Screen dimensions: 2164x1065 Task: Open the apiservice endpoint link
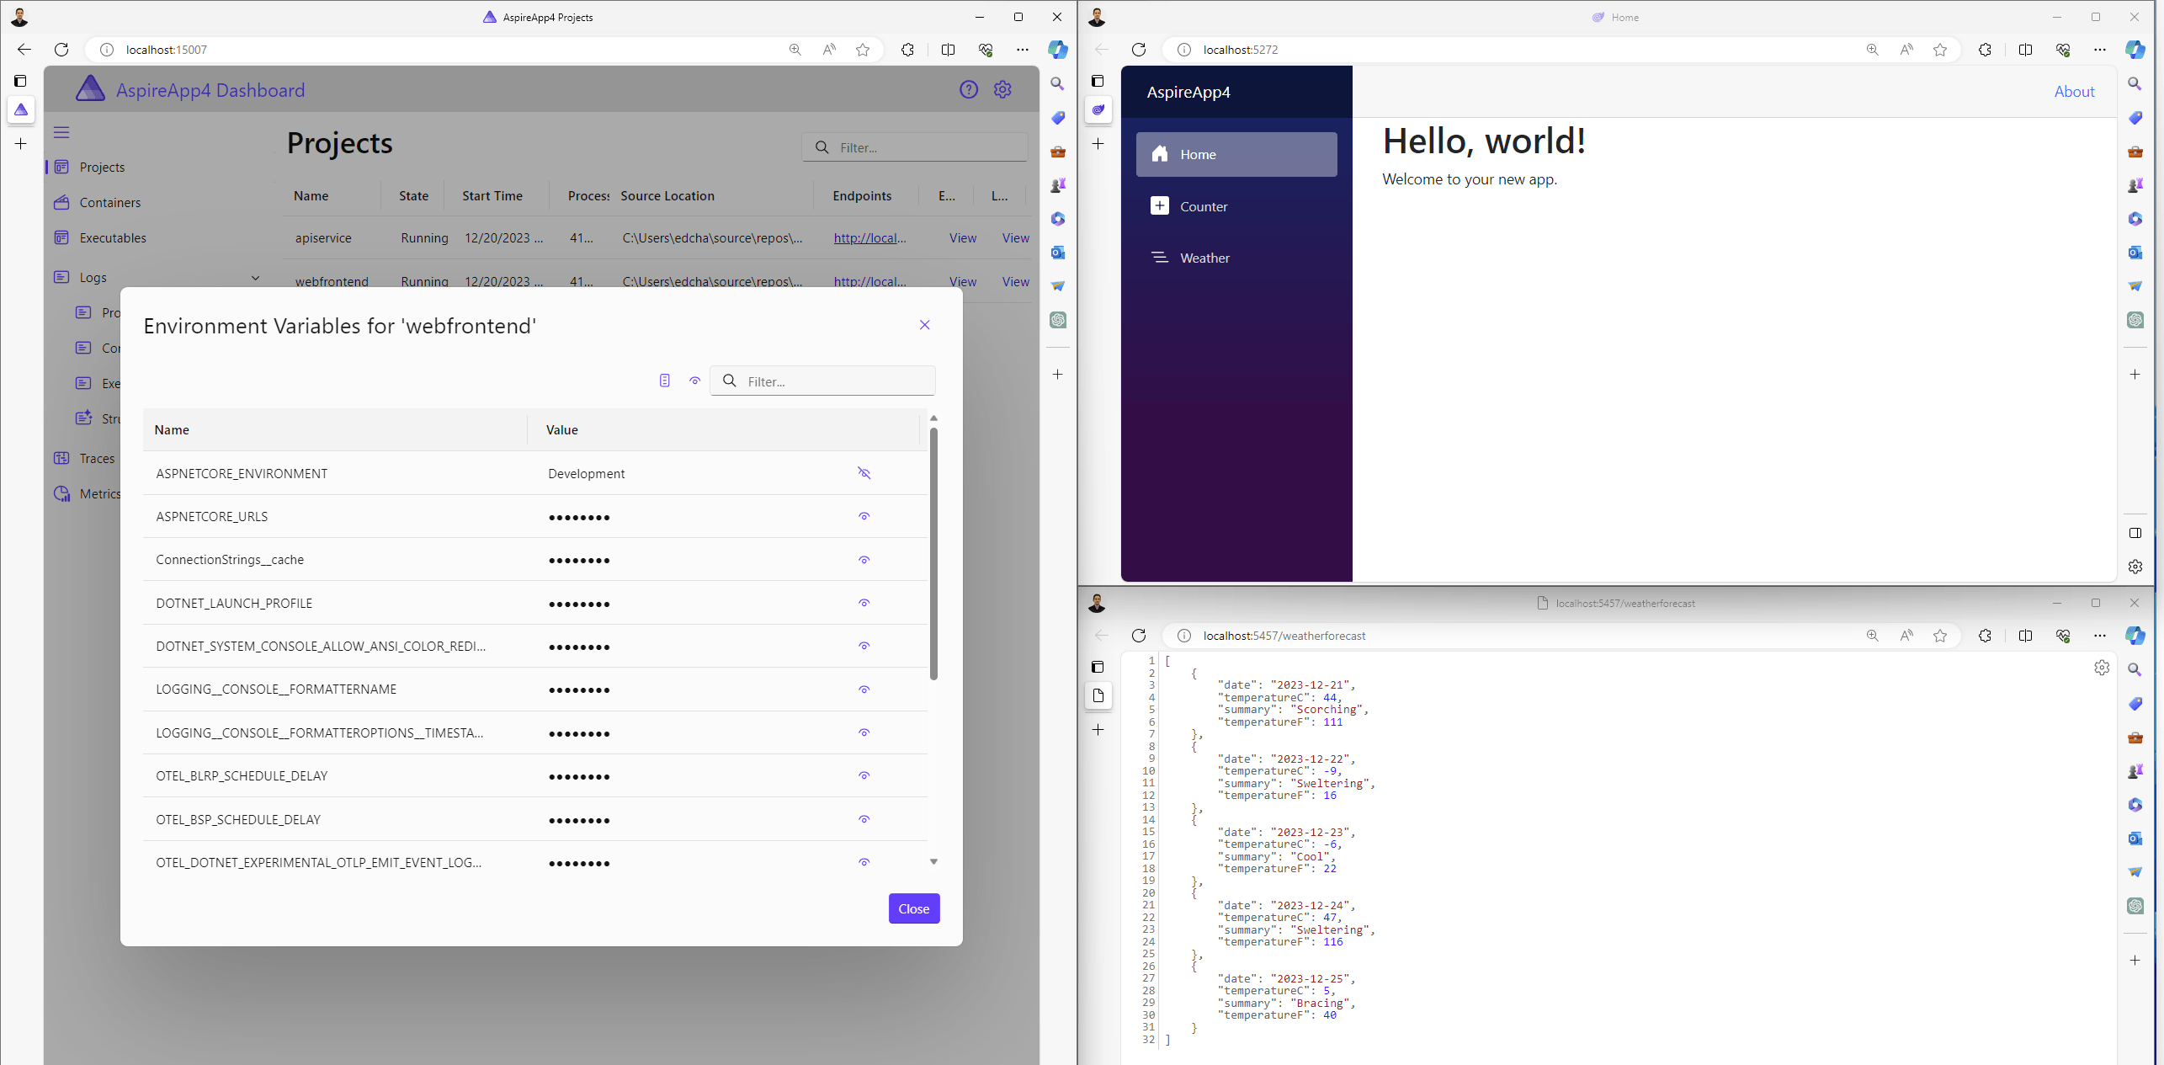point(869,237)
